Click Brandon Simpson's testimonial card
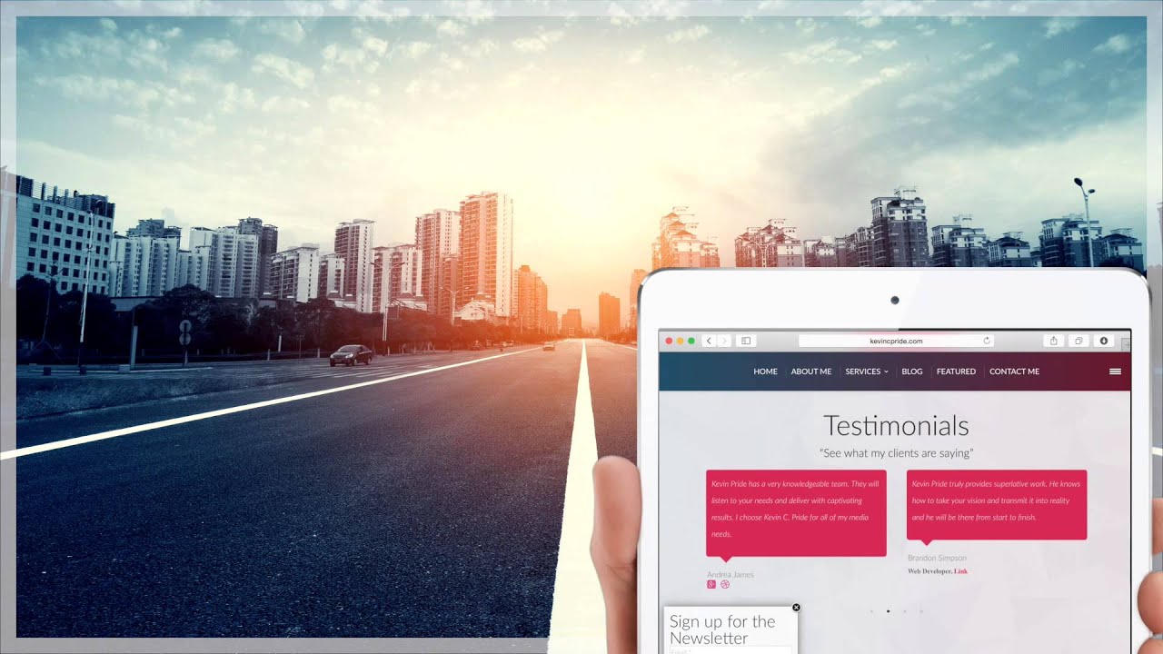The width and height of the screenshot is (1163, 654). pyautogui.click(x=997, y=505)
